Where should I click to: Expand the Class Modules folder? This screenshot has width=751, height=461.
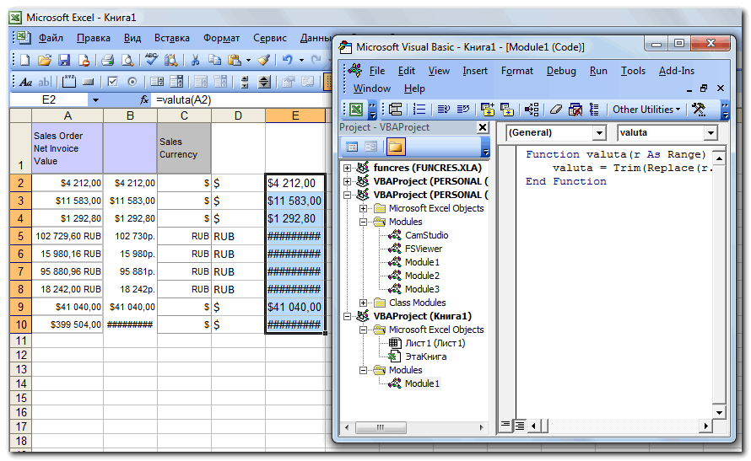point(363,303)
